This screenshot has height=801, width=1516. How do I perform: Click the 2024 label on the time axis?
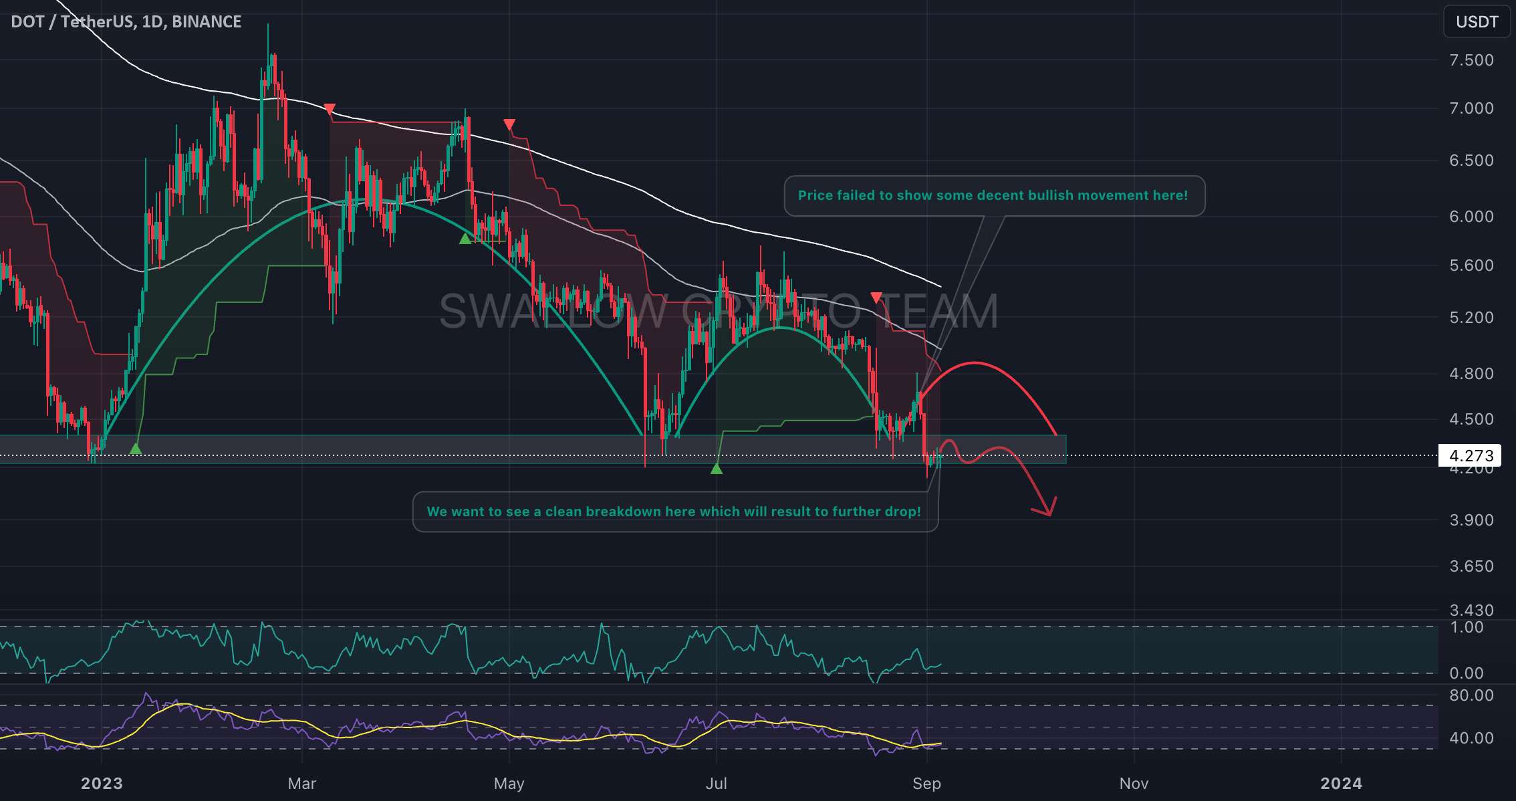click(x=1342, y=784)
